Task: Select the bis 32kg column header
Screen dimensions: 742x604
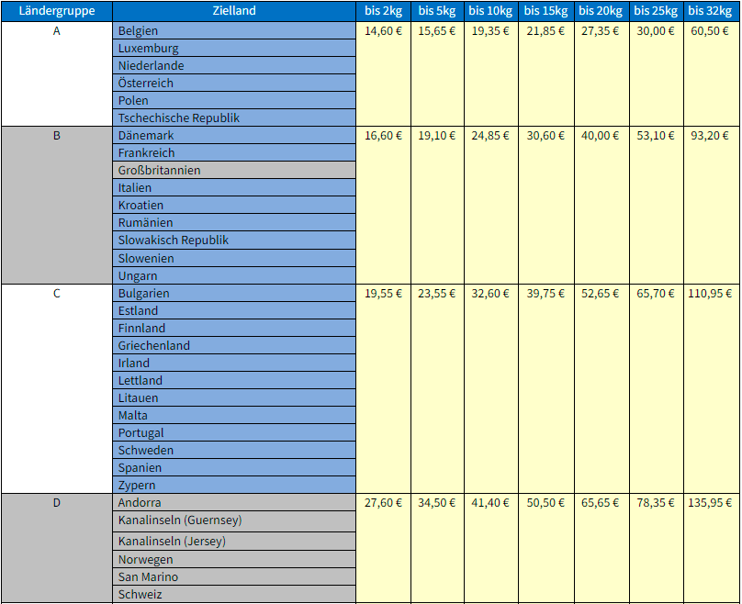Action: (711, 11)
